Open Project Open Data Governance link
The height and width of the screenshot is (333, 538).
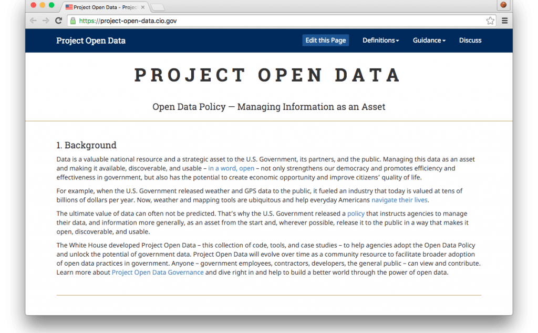[x=158, y=272]
